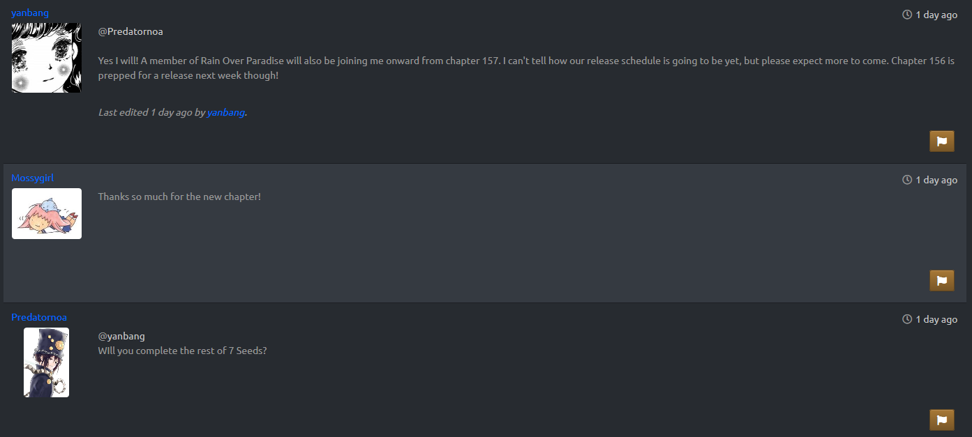Viewport: 972px width, 437px height.
Task: Report Mossygirl's comment using the flag icon
Action: 941,281
